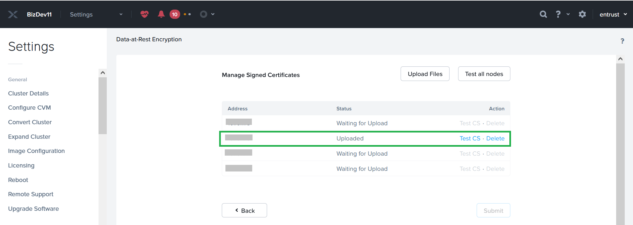Expand the tasks dropdown chevron

(x=213, y=14)
